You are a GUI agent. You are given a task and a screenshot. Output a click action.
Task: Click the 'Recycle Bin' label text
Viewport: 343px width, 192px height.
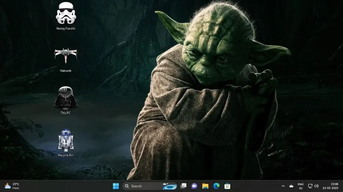(x=66, y=155)
